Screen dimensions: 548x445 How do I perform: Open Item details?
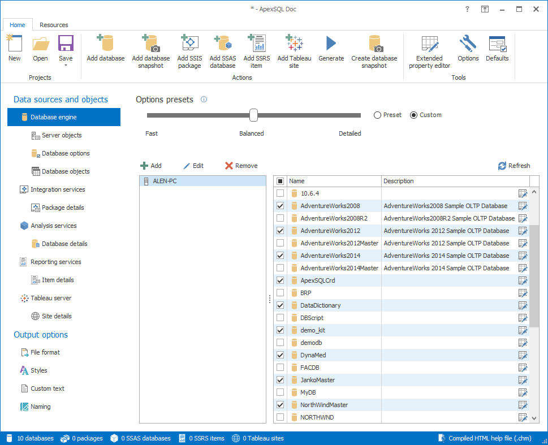53,280
